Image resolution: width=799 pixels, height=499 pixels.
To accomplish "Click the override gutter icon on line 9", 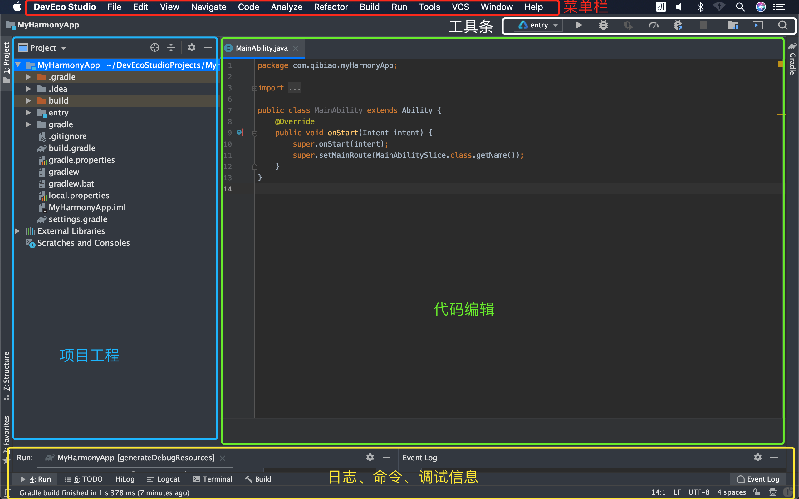I will [240, 133].
